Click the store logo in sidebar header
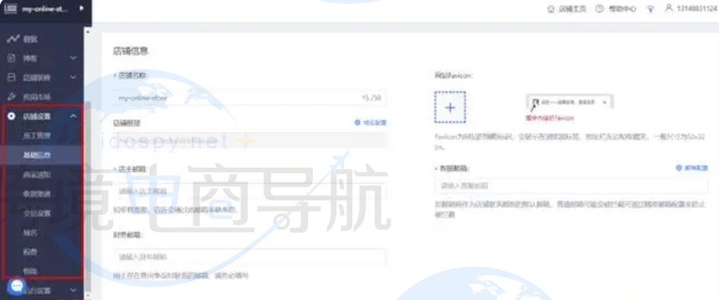The width and height of the screenshot is (719, 300). [x=10, y=8]
